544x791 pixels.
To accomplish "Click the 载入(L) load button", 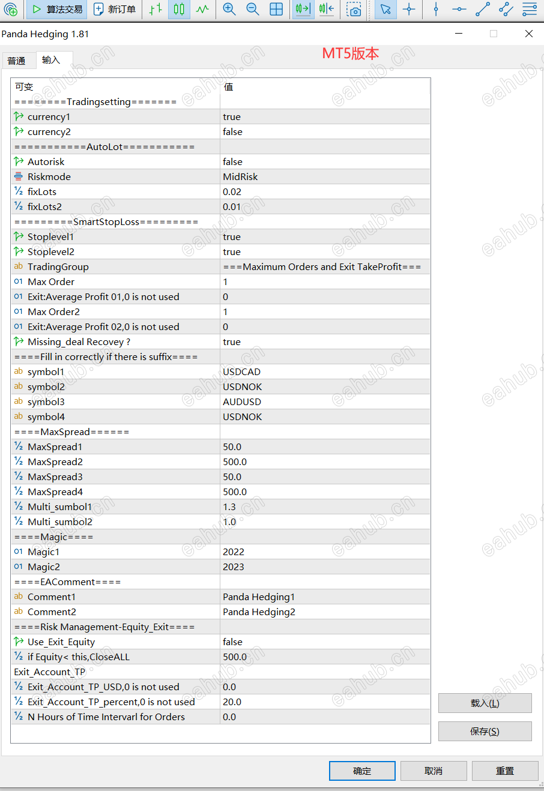I will click(x=485, y=703).
